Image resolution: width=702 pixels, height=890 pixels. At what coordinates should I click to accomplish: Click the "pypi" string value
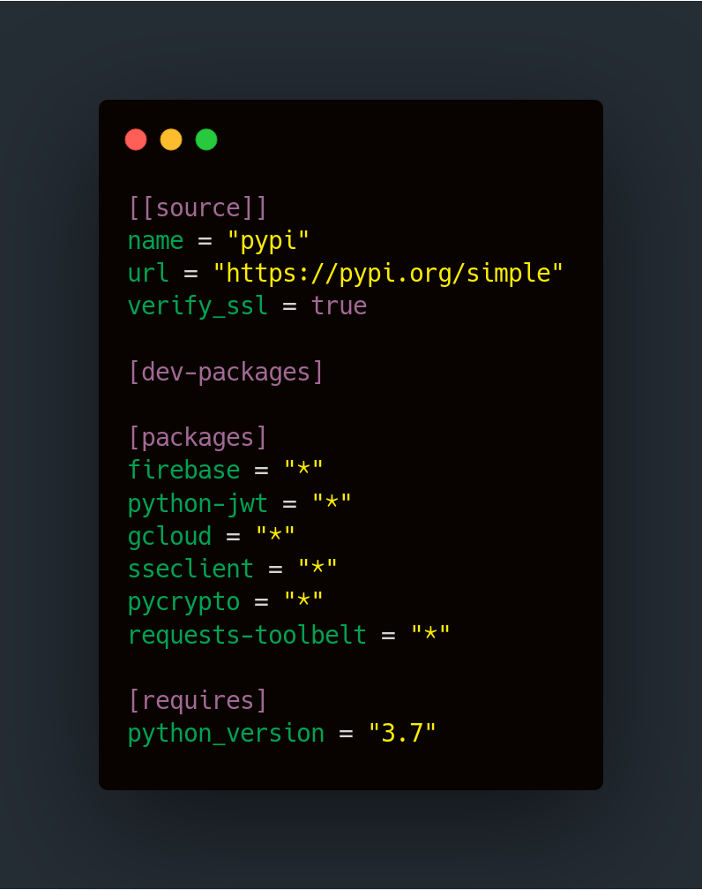267,241
